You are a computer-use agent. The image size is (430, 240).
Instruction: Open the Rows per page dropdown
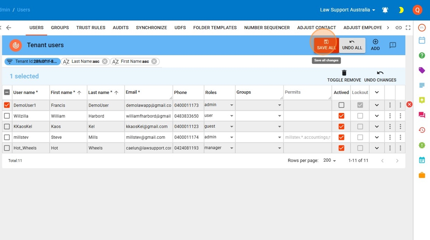pos(329,161)
